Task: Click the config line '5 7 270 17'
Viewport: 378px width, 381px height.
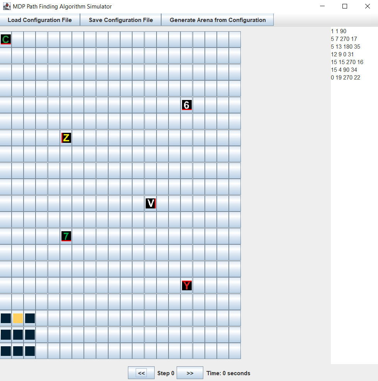Action: coord(344,39)
